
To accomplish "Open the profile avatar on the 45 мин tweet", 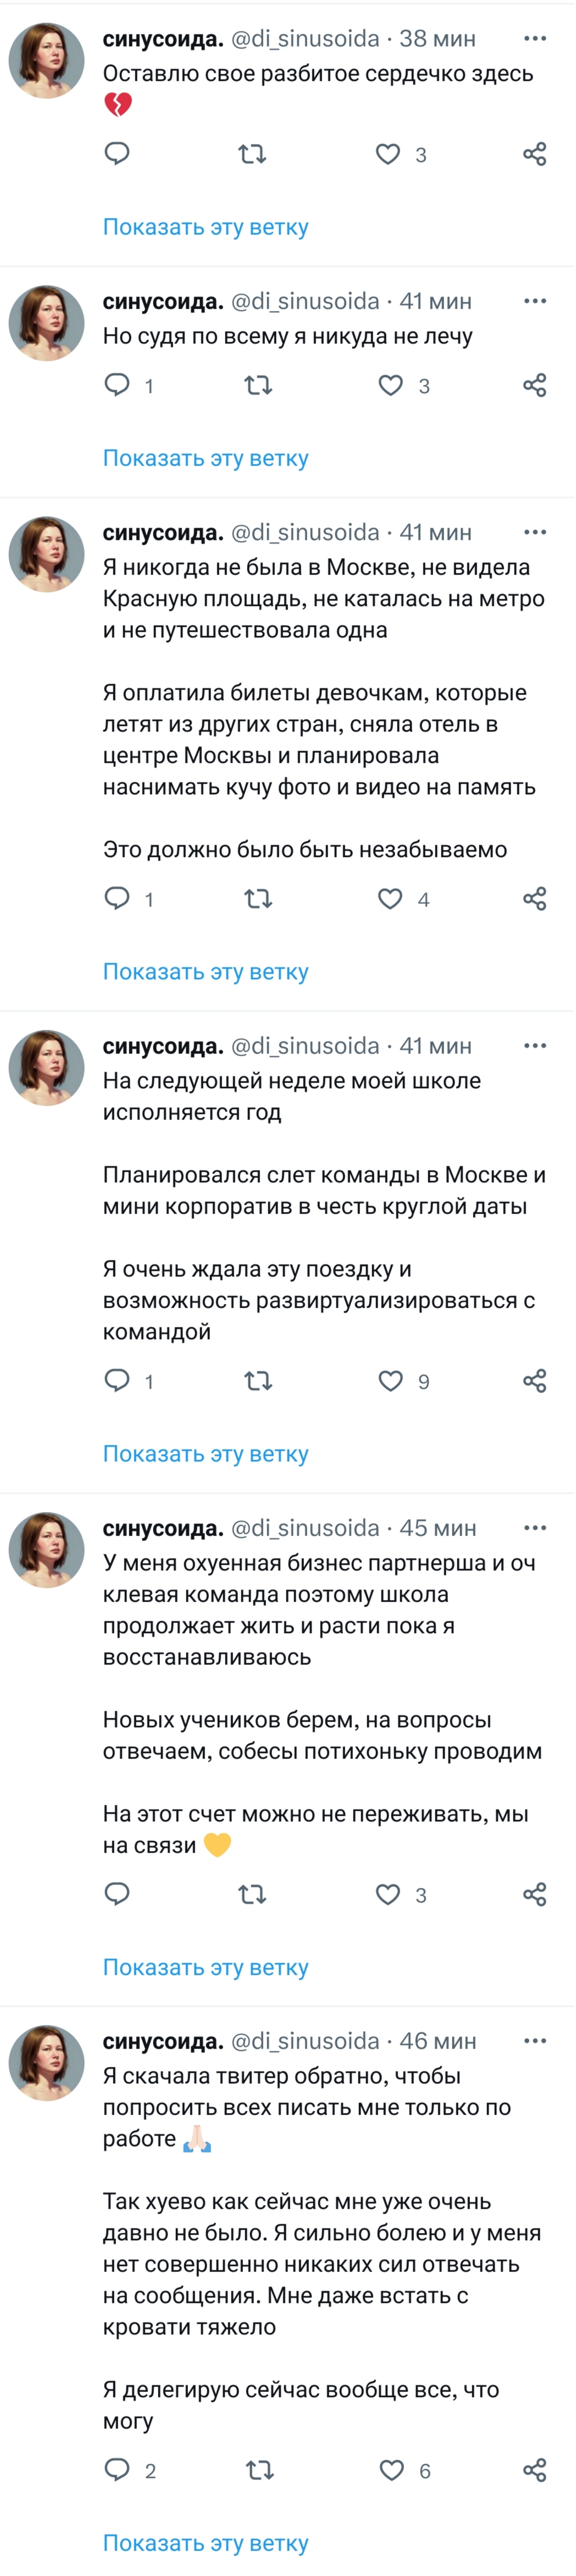I will point(47,1549).
